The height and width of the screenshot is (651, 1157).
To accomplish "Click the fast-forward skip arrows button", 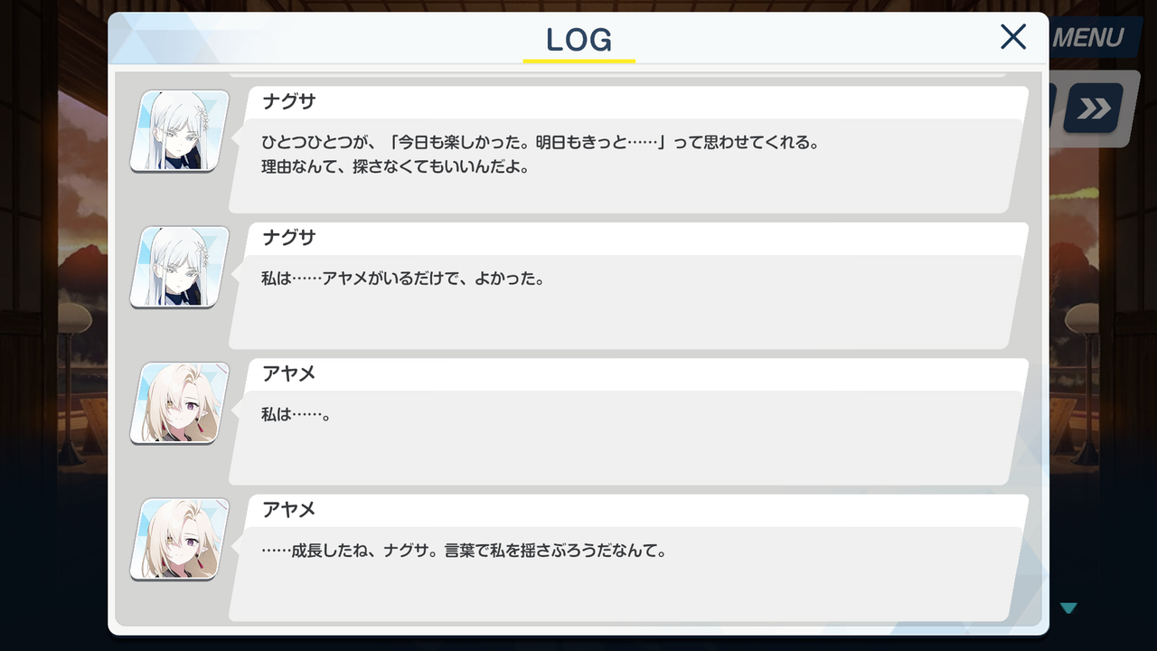I will [1094, 109].
